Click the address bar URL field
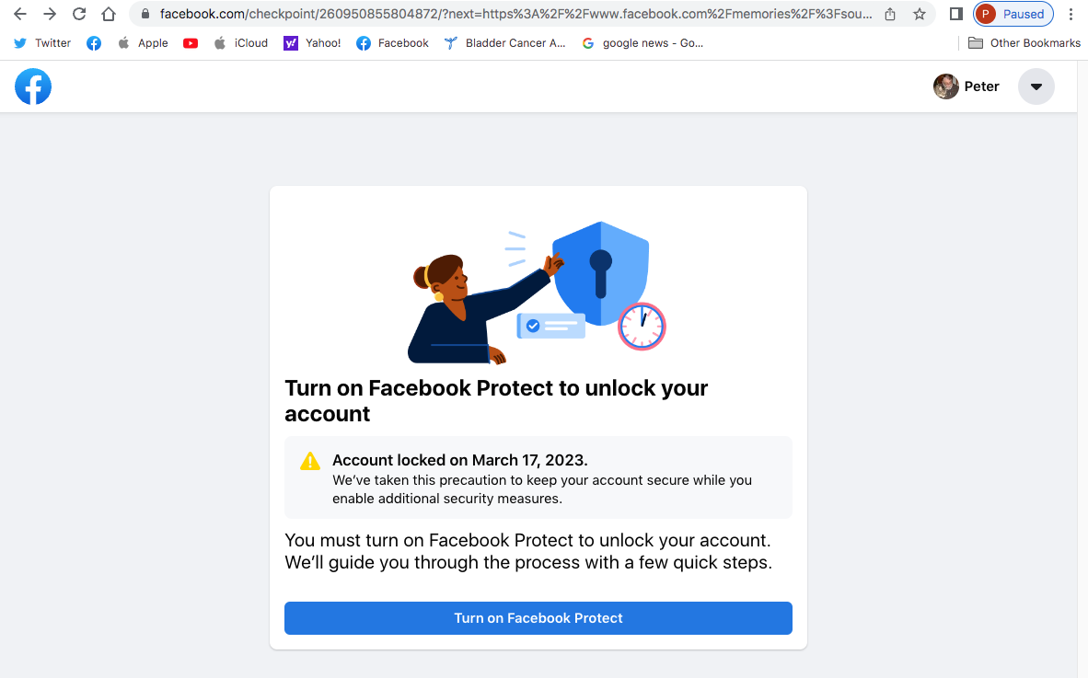Viewport: 1088px width, 678px height. 515,14
